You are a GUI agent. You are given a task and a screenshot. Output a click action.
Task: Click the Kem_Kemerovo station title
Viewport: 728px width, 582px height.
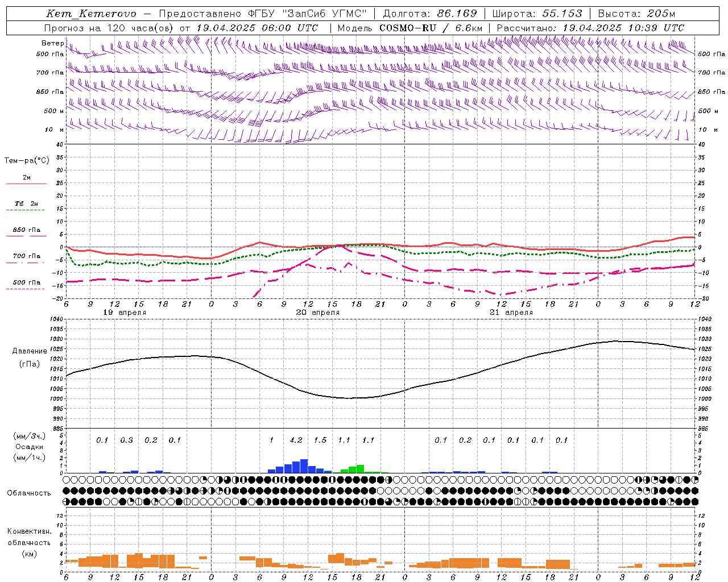click(x=91, y=14)
